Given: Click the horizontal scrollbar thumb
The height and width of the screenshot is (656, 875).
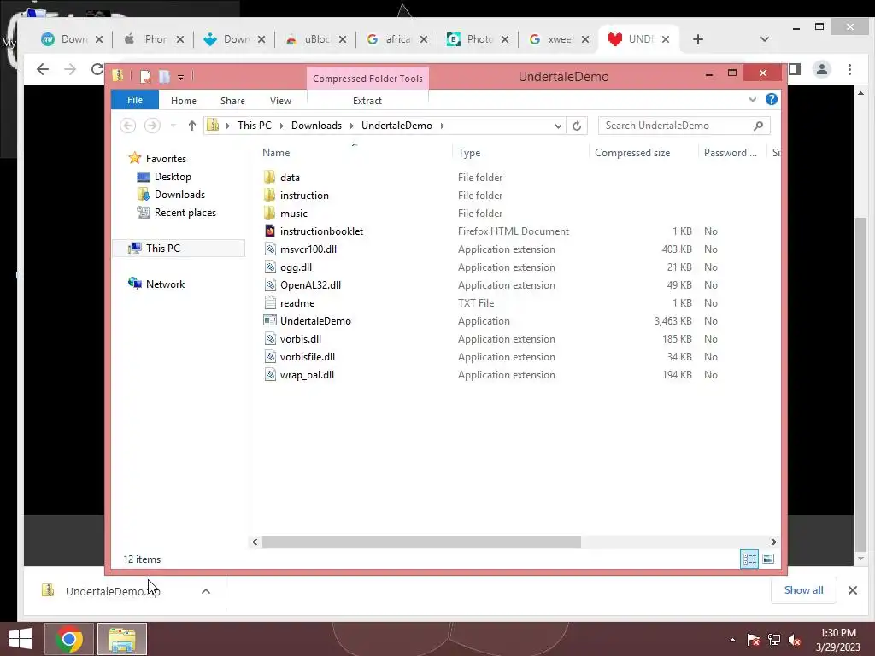Looking at the screenshot, I should (421, 542).
